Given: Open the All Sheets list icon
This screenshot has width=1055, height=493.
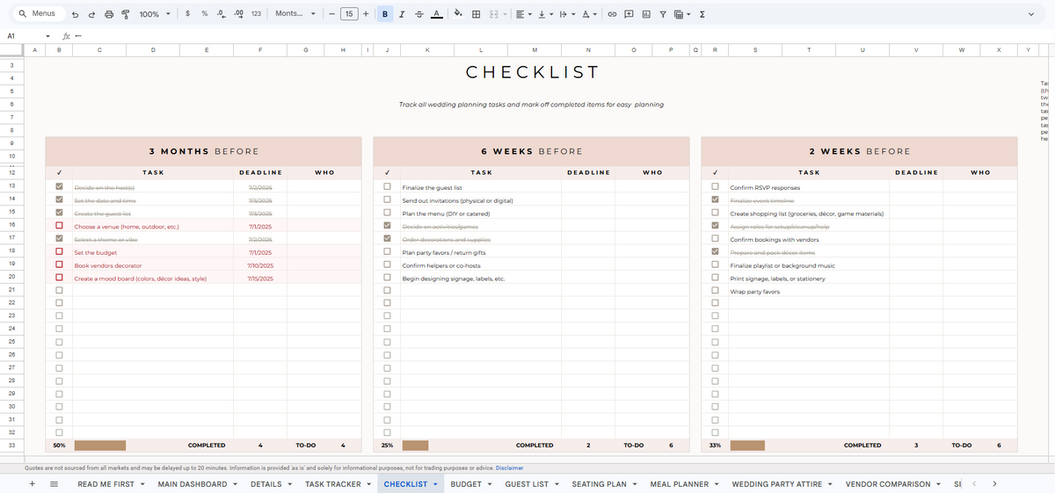Looking at the screenshot, I should [54, 484].
